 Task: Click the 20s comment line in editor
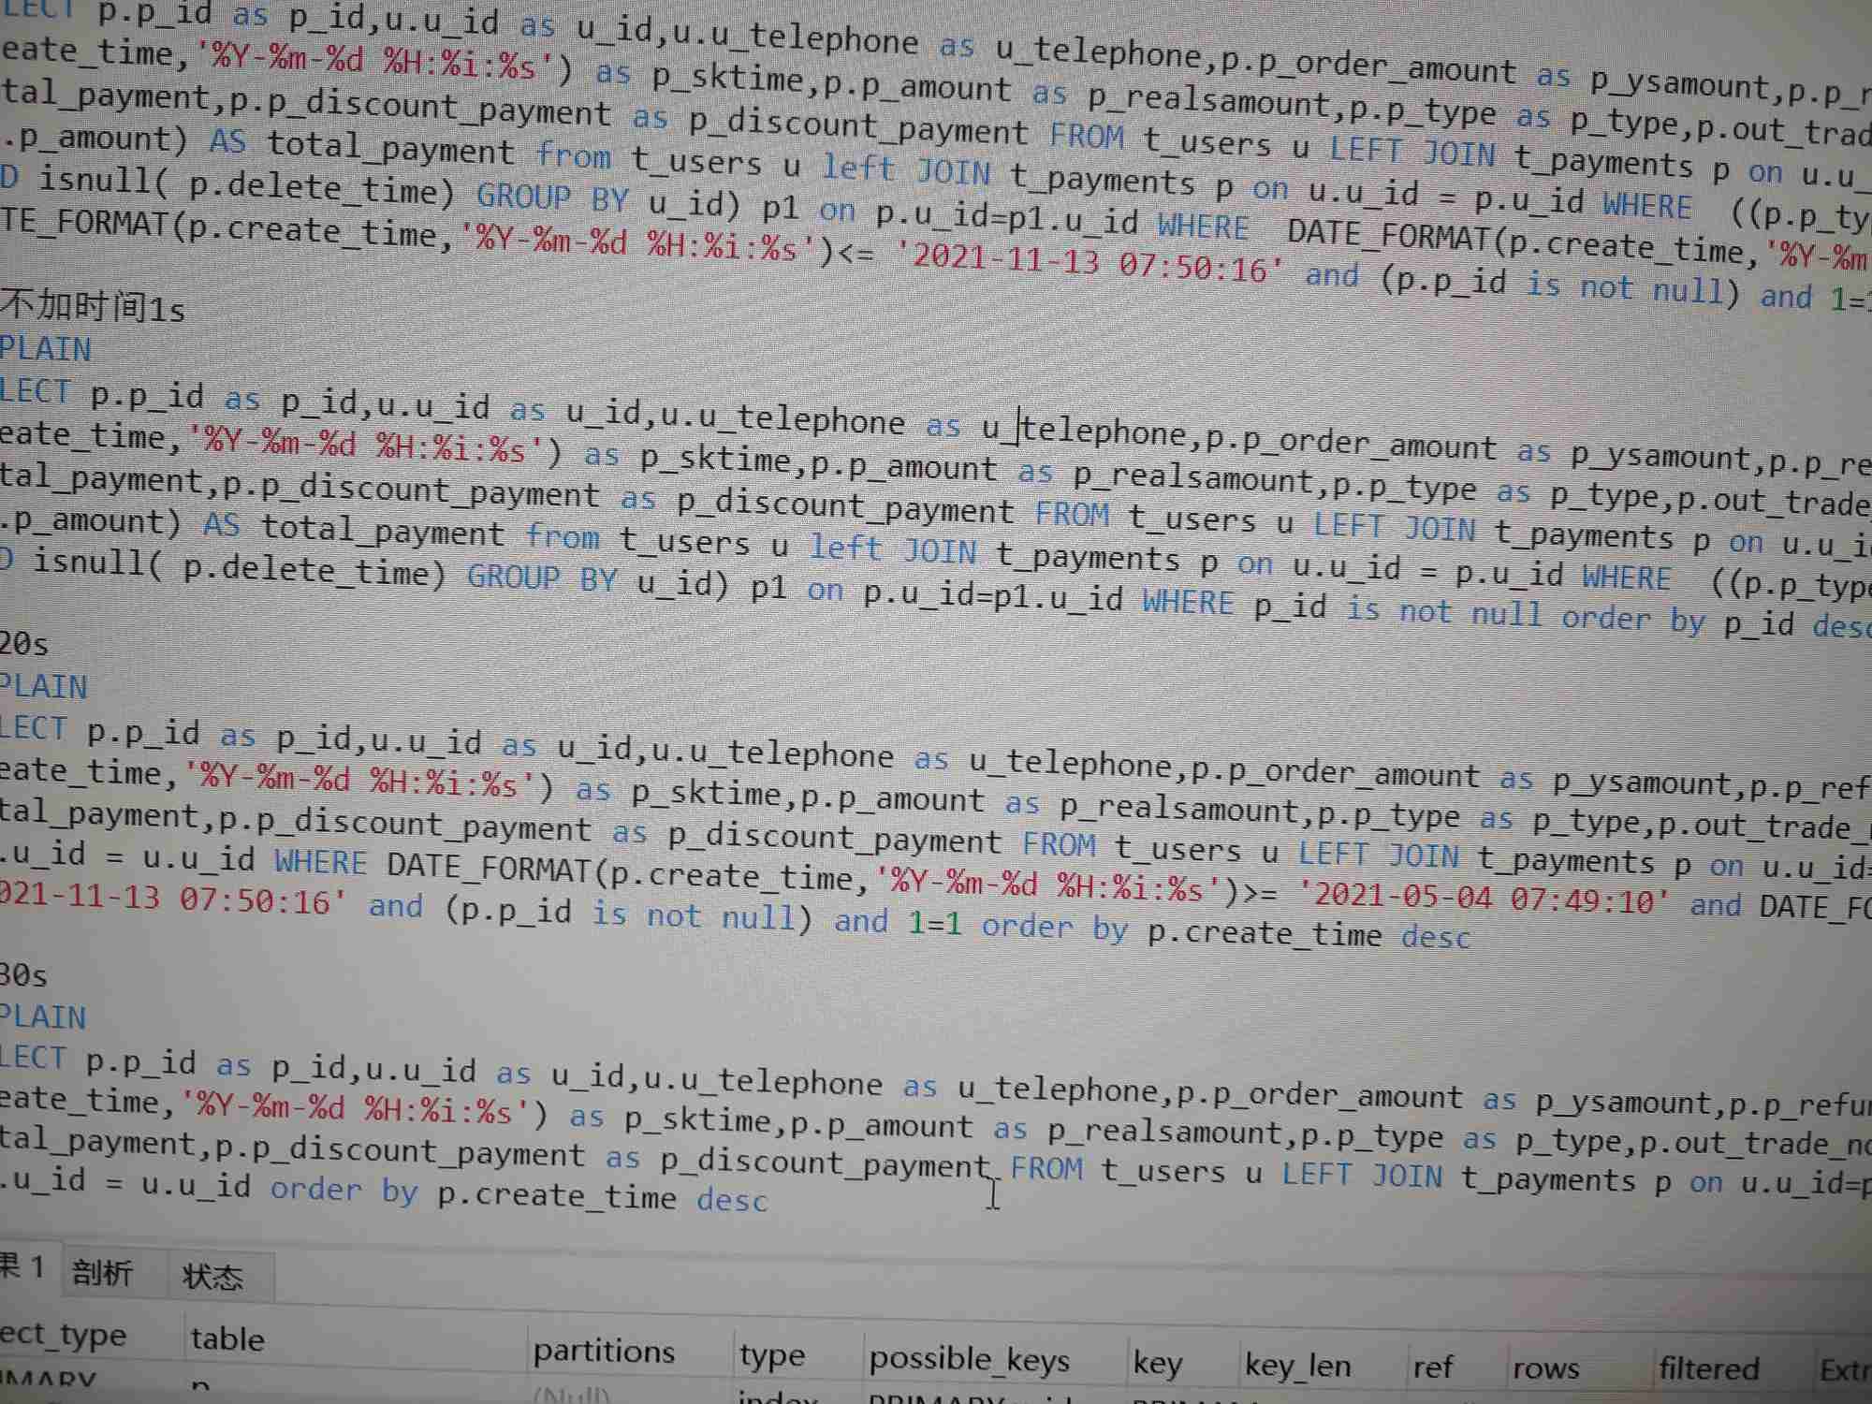coord(24,644)
